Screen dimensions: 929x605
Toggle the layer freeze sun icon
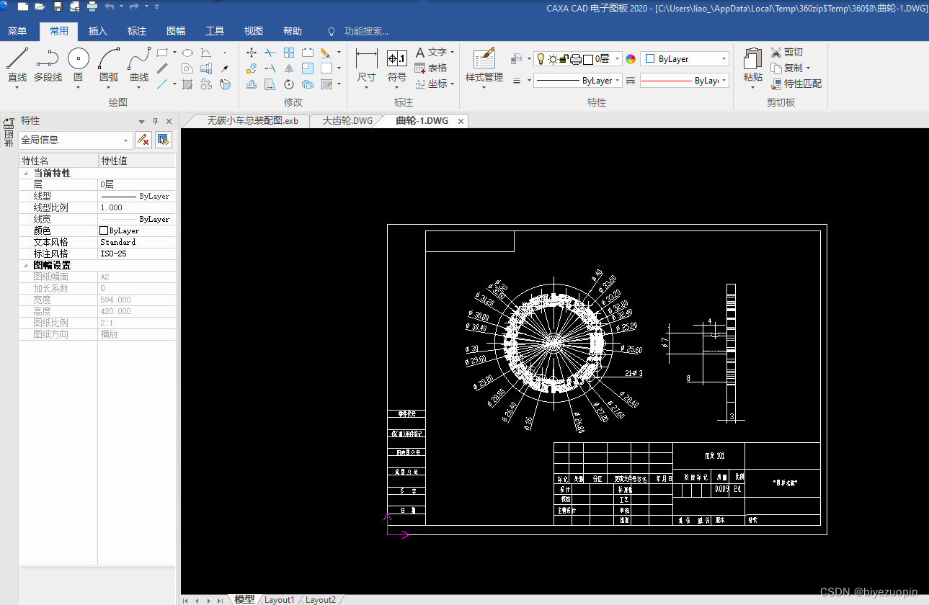tap(552, 59)
